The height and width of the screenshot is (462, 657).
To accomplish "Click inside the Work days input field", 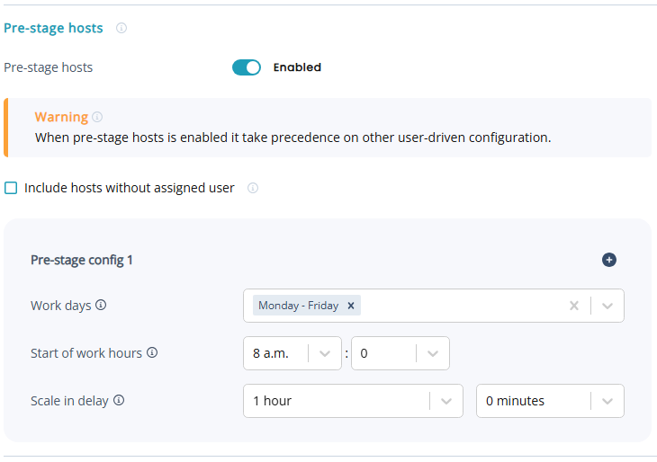I will click(459, 306).
